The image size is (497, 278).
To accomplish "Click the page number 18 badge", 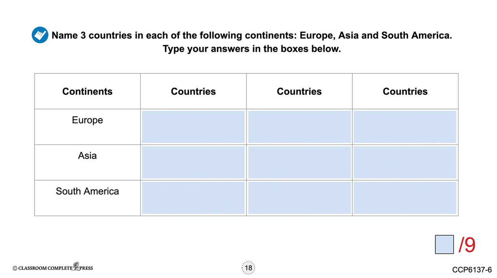I will (248, 268).
